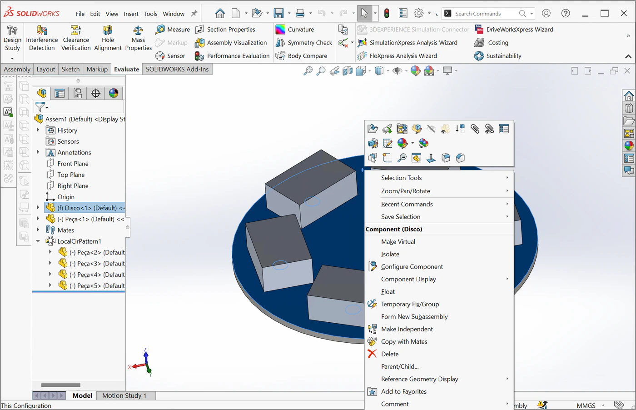
Task: Click the Edit Sketch grid-pencil icon
Action: click(x=388, y=144)
